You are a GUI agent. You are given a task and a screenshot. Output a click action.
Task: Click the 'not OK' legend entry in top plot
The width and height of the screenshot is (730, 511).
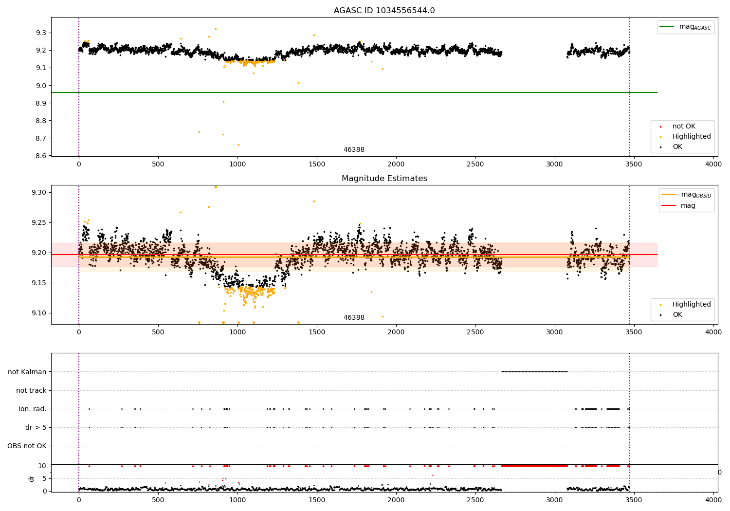tap(684, 127)
